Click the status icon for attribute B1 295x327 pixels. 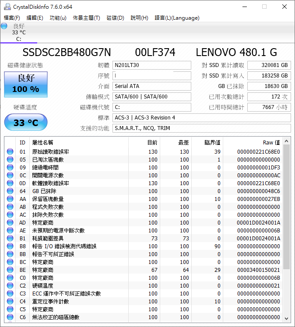coord(10,238)
